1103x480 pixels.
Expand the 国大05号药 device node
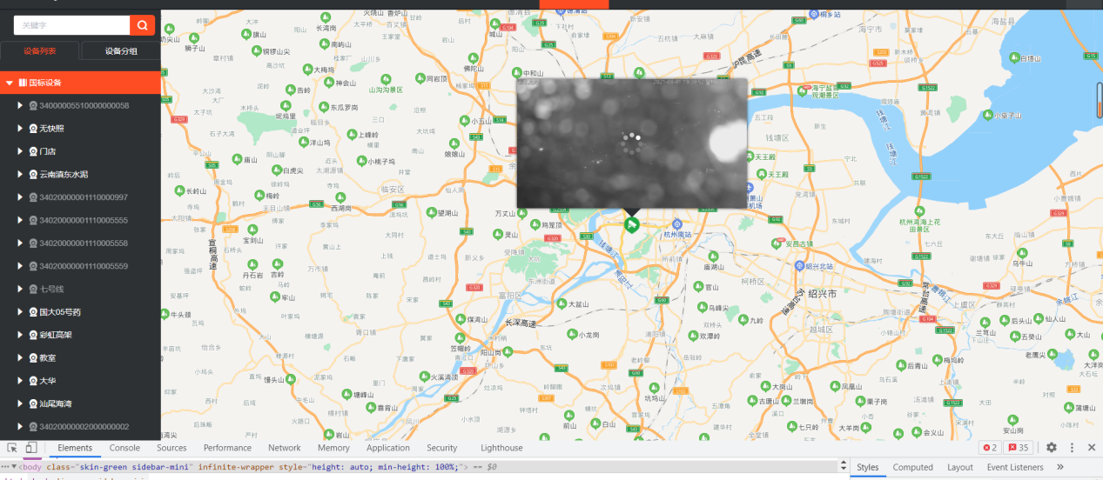(20, 311)
